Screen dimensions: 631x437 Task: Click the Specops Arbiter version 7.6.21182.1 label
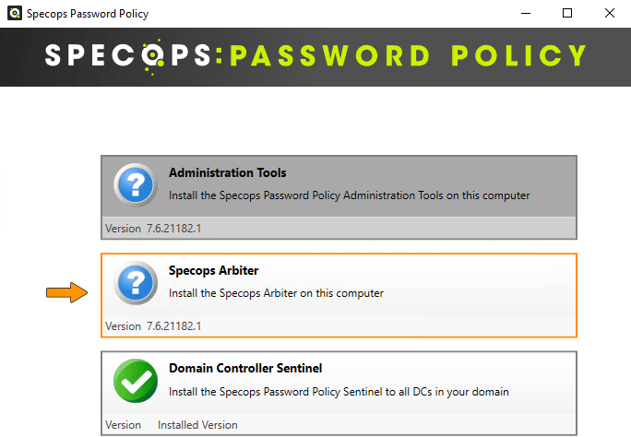point(153,326)
